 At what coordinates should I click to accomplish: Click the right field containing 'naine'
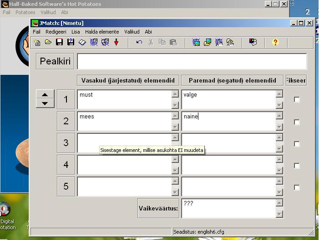(229, 121)
